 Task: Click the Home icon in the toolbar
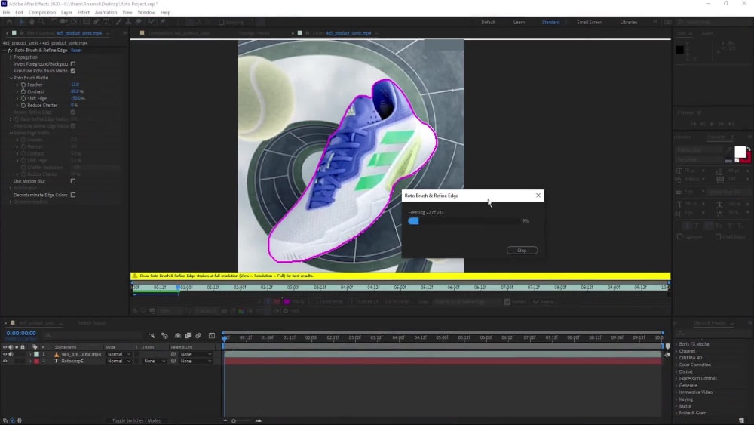pyautogui.click(x=9, y=22)
